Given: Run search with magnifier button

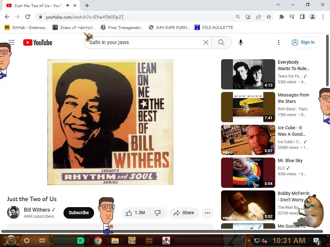Looking at the screenshot, I should point(221,42).
